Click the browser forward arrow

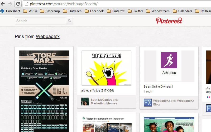click(x=10, y=4)
